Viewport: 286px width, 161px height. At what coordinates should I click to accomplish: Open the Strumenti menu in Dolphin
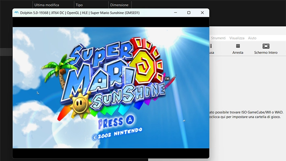click(218, 38)
